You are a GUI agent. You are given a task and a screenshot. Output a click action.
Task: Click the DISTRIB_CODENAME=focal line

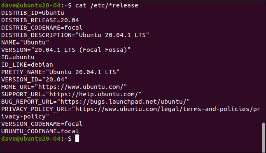tap(42, 28)
